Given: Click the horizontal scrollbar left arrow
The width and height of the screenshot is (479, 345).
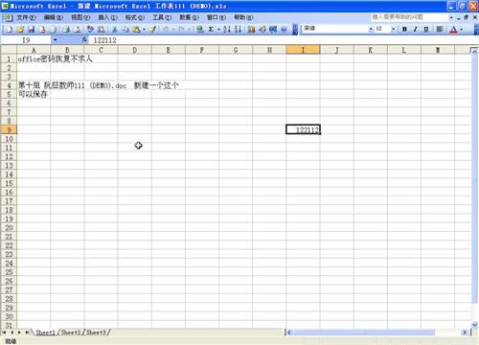Looking at the screenshot, I should tap(289, 333).
